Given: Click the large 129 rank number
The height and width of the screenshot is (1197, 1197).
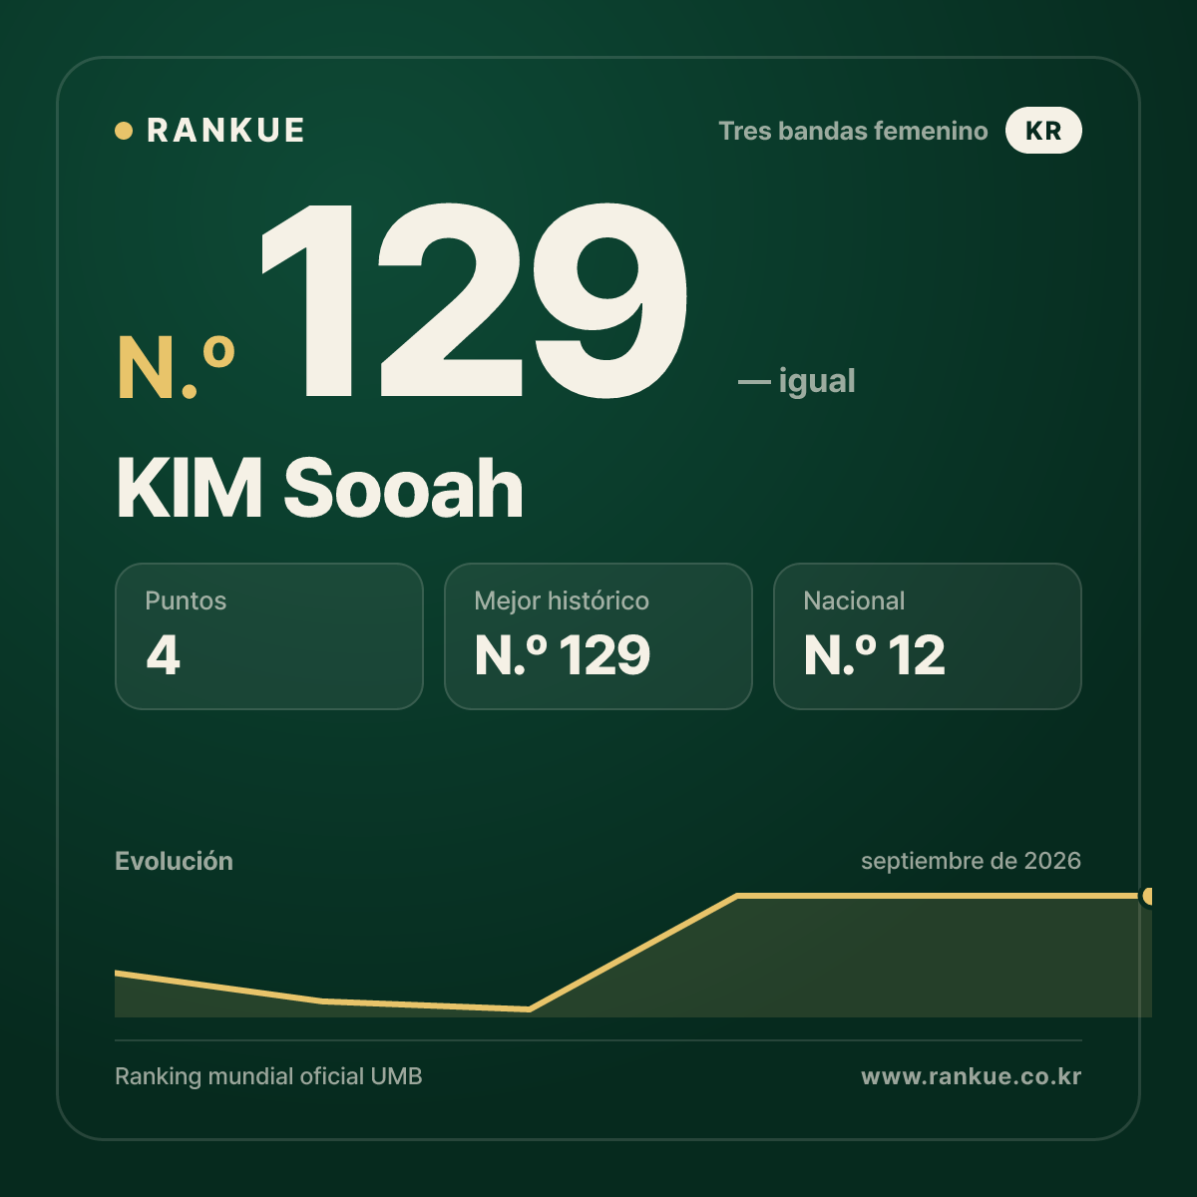Looking at the screenshot, I should (x=475, y=301).
